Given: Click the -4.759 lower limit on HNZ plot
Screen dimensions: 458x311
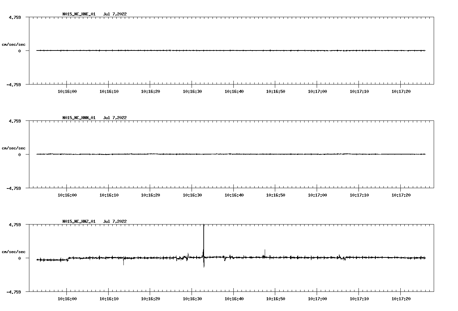Looking at the screenshot, I should (x=14, y=292).
